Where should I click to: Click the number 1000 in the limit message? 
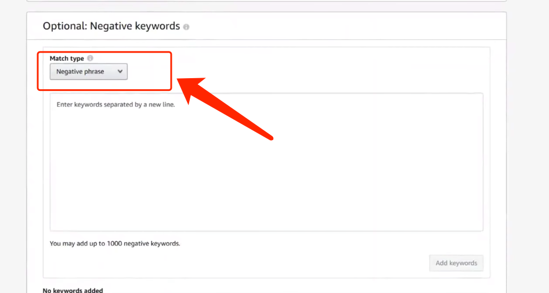(114, 243)
